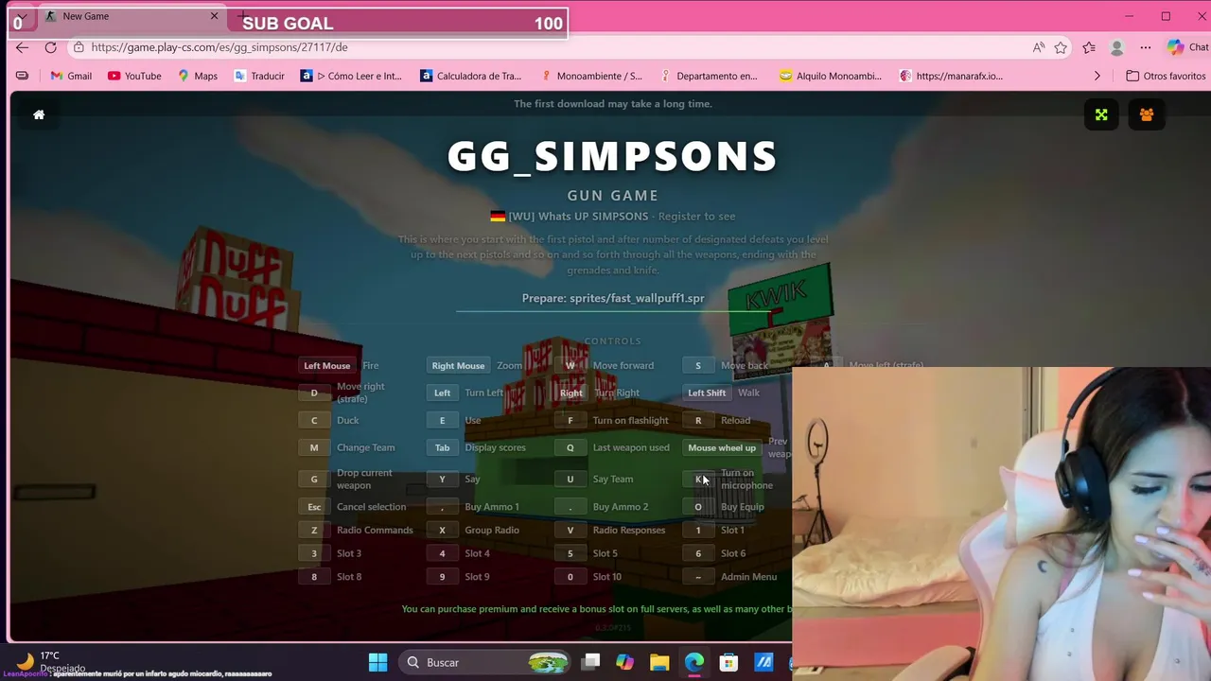This screenshot has height=681, width=1211.
Task: Add page to favorites with star icon
Action: click(1061, 47)
